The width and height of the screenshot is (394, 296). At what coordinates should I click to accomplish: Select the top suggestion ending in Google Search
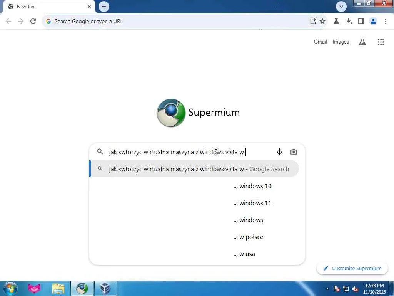[x=194, y=169]
